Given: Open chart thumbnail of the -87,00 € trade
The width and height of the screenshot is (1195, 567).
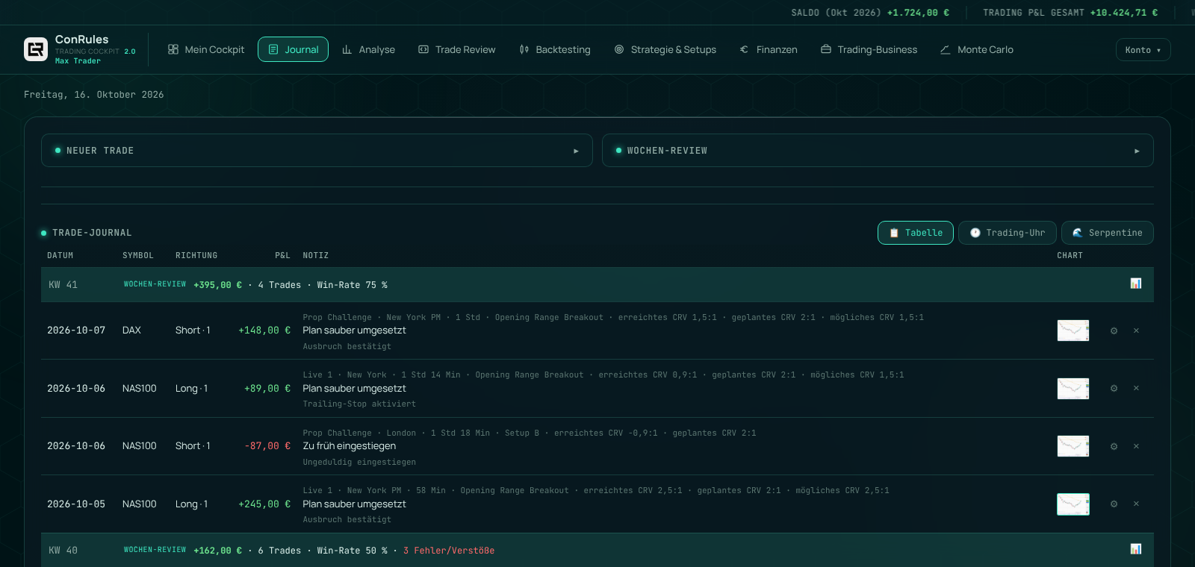Looking at the screenshot, I should click(1073, 446).
